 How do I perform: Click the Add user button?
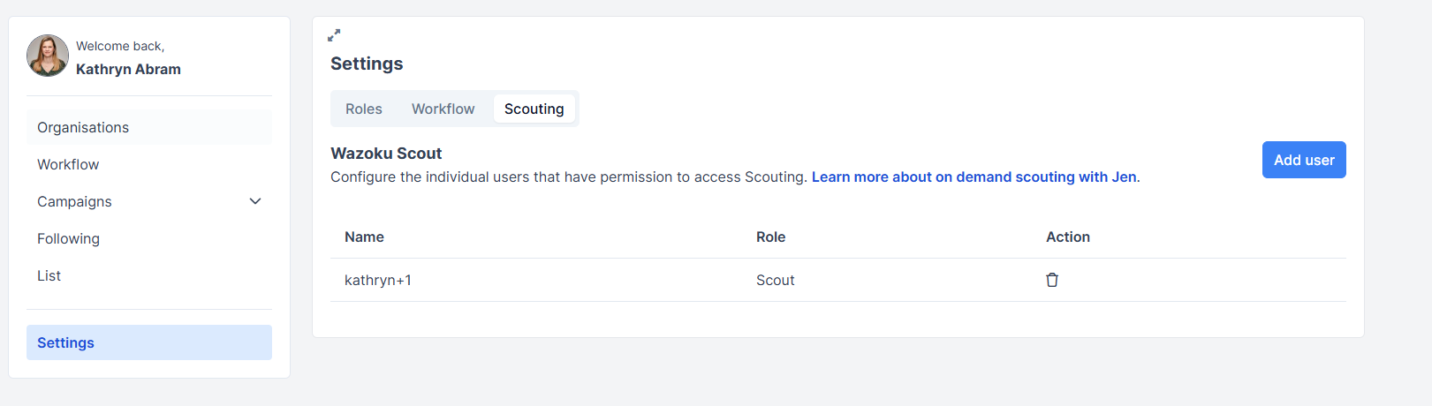[x=1304, y=160]
